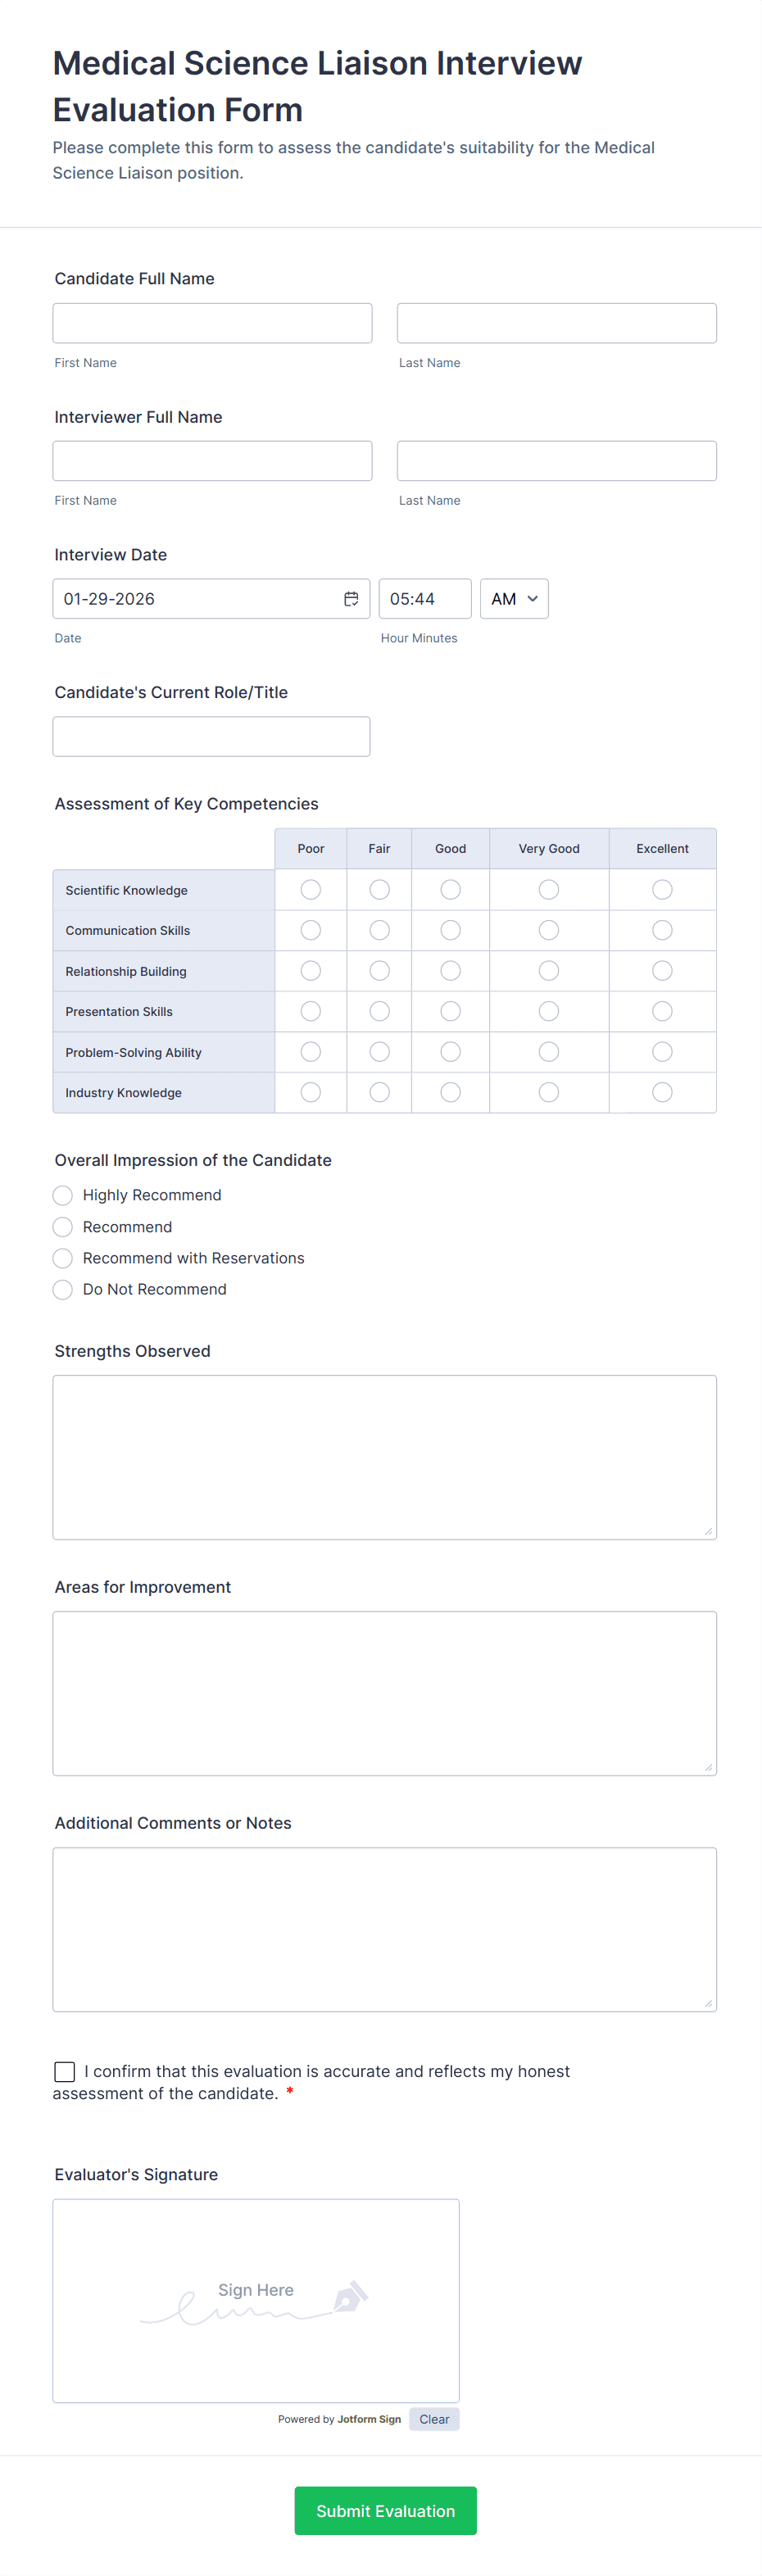Click the Areas for Improvement resize handle
The width and height of the screenshot is (762, 2576).
pyautogui.click(x=708, y=1767)
